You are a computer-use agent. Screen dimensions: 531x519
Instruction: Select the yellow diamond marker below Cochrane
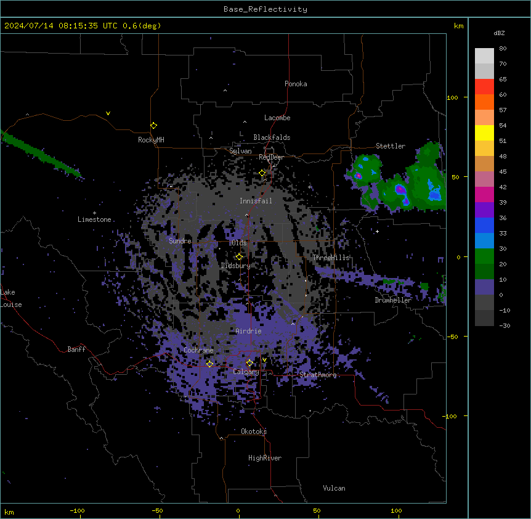(209, 364)
